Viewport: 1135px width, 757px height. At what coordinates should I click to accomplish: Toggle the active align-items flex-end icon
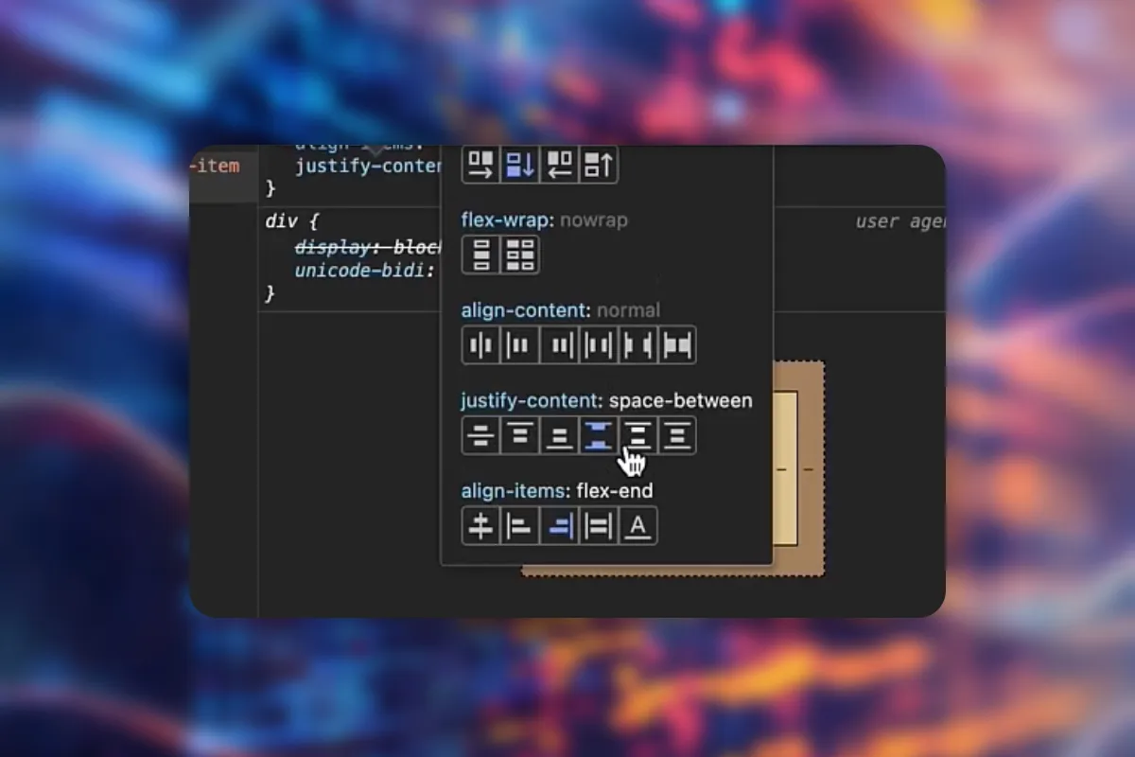[x=559, y=526]
